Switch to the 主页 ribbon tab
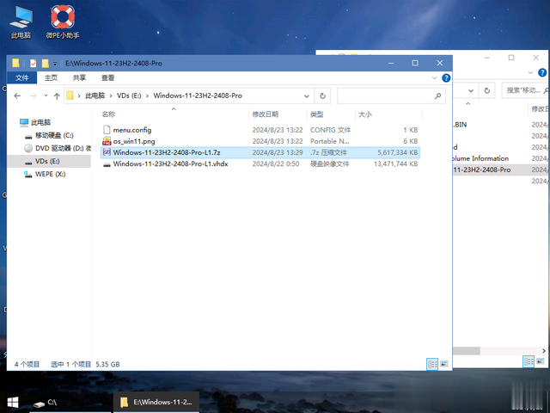Image resolution: width=550 pixels, height=413 pixels. [51, 77]
